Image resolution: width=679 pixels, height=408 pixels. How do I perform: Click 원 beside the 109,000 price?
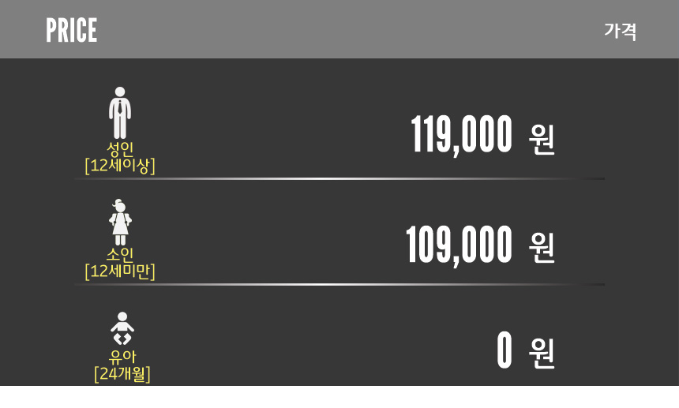click(542, 248)
